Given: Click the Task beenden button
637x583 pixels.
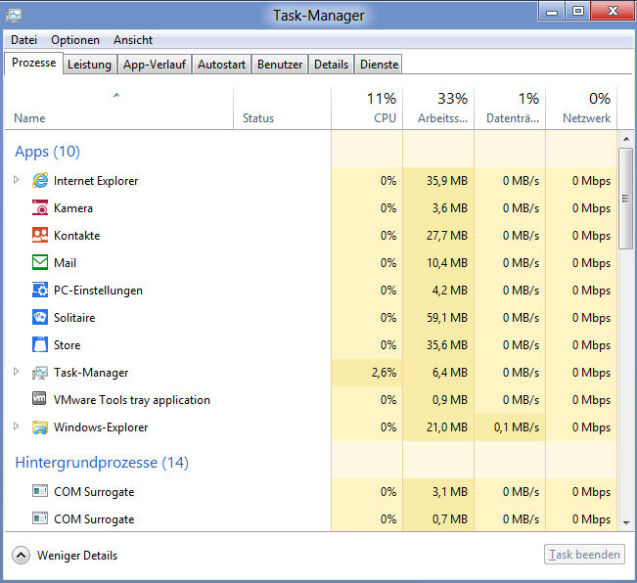Looking at the screenshot, I should [584, 555].
